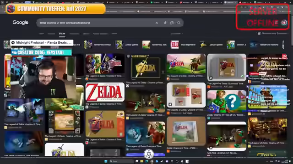The width and height of the screenshot is (293, 164).
Task: Open the search tools dropdown
Action: (x=177, y=34)
